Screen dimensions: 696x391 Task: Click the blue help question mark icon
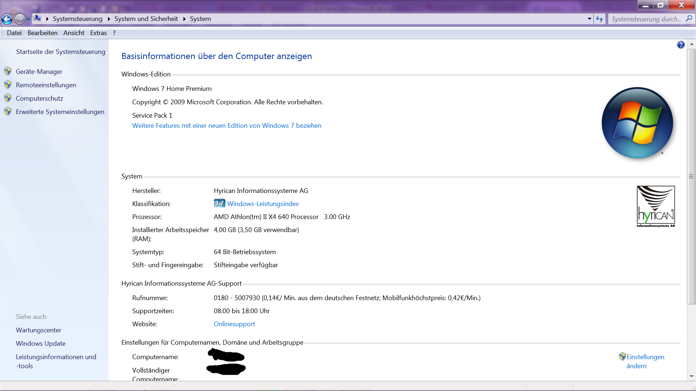point(680,45)
